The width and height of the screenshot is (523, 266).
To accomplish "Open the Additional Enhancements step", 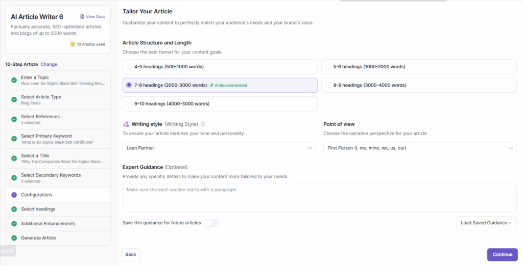I will (47, 223).
